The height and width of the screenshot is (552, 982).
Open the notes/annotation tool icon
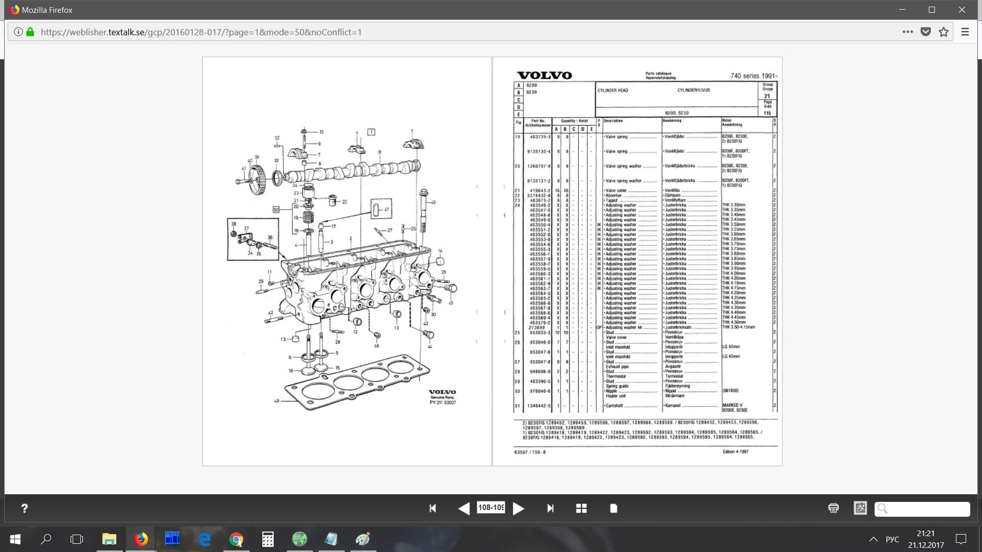coord(860,508)
